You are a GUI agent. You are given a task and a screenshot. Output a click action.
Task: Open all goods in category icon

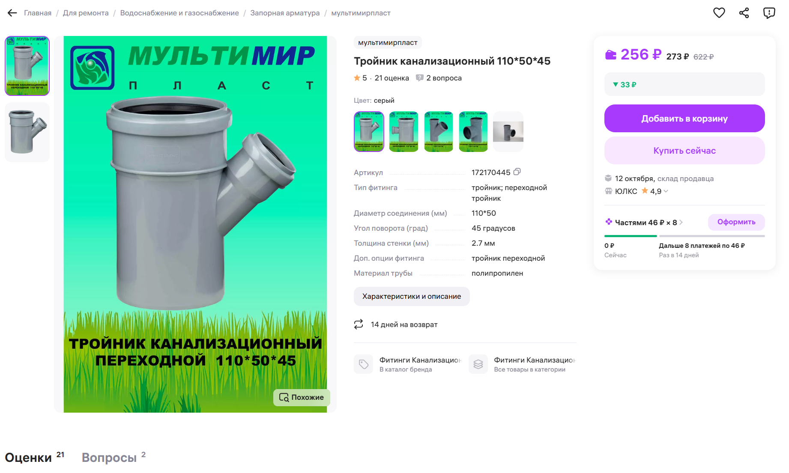(x=478, y=364)
